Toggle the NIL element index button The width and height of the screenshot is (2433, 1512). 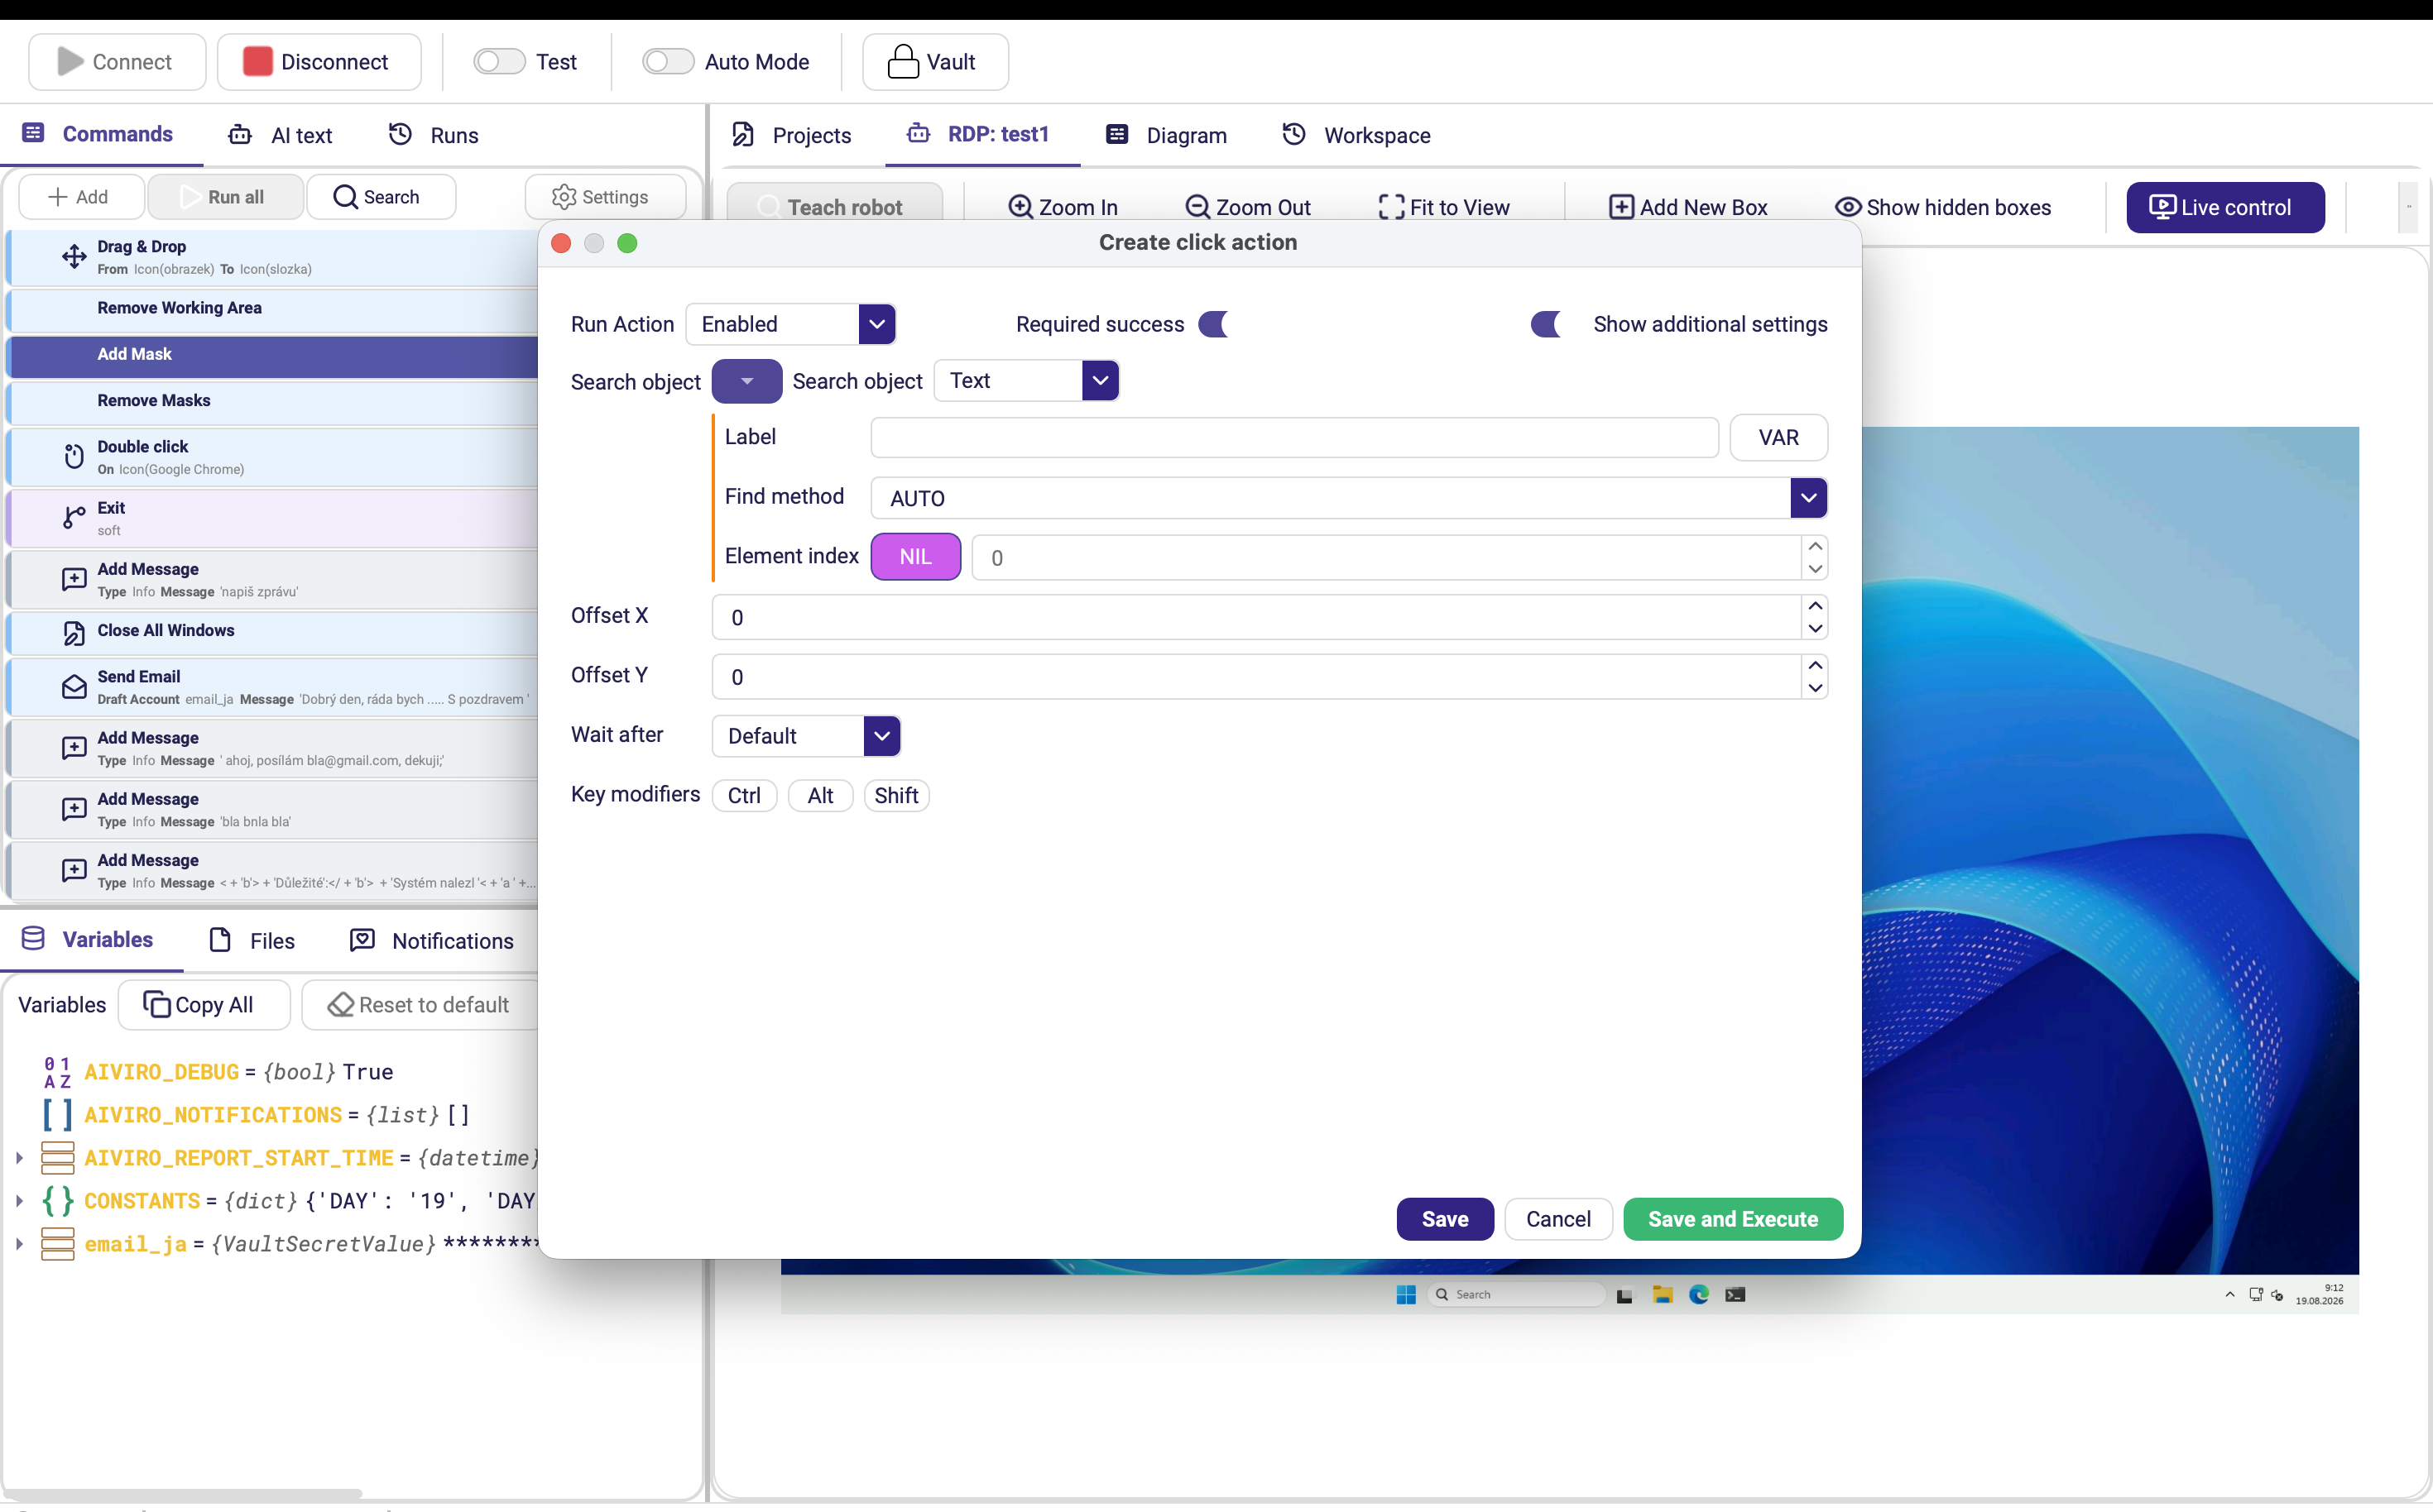click(x=915, y=557)
